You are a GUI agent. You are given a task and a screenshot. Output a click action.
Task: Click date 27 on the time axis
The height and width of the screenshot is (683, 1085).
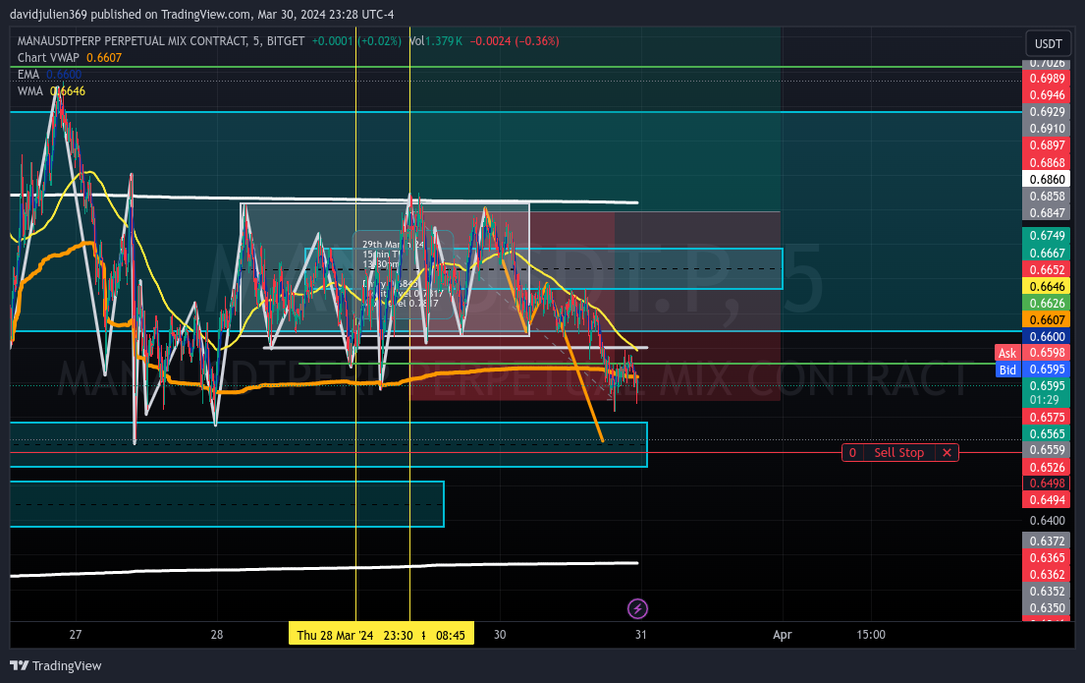click(x=76, y=635)
